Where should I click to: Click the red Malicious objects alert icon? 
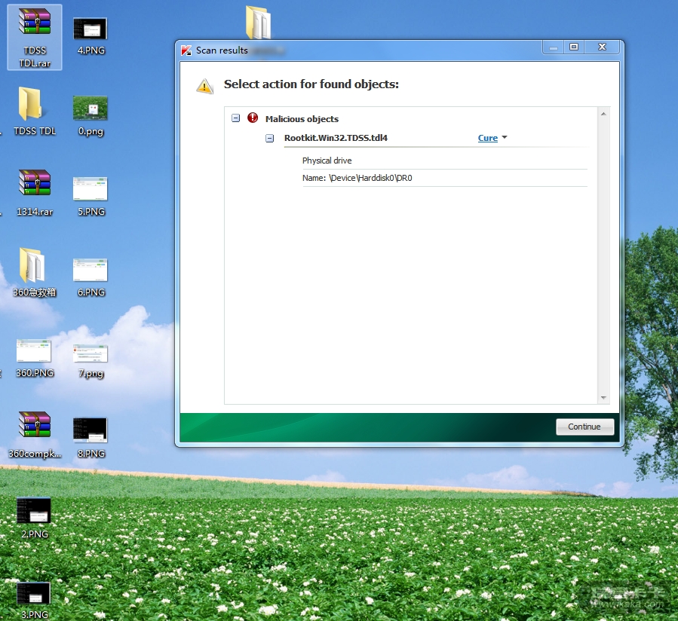(253, 118)
